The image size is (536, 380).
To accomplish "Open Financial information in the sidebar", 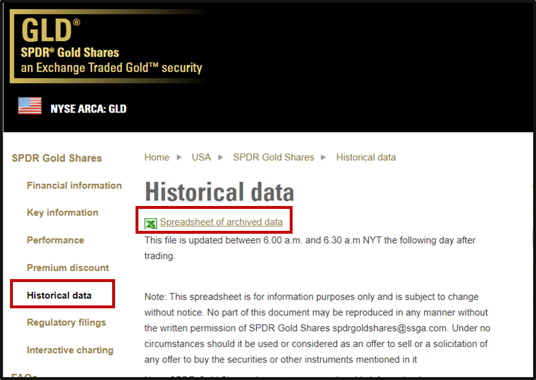I will 74,185.
